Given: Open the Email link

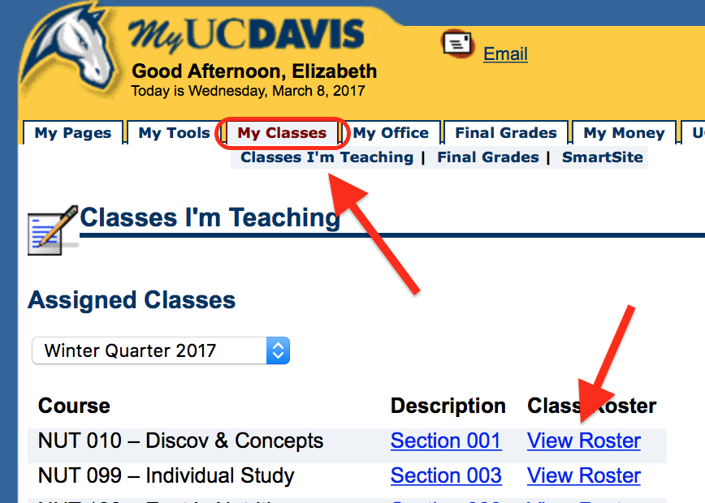Looking at the screenshot, I should click(x=505, y=54).
